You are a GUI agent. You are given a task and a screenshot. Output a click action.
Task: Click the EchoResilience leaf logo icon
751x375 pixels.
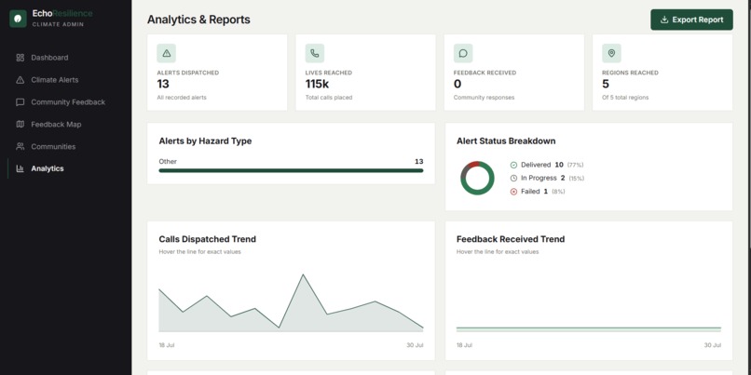(x=18, y=19)
